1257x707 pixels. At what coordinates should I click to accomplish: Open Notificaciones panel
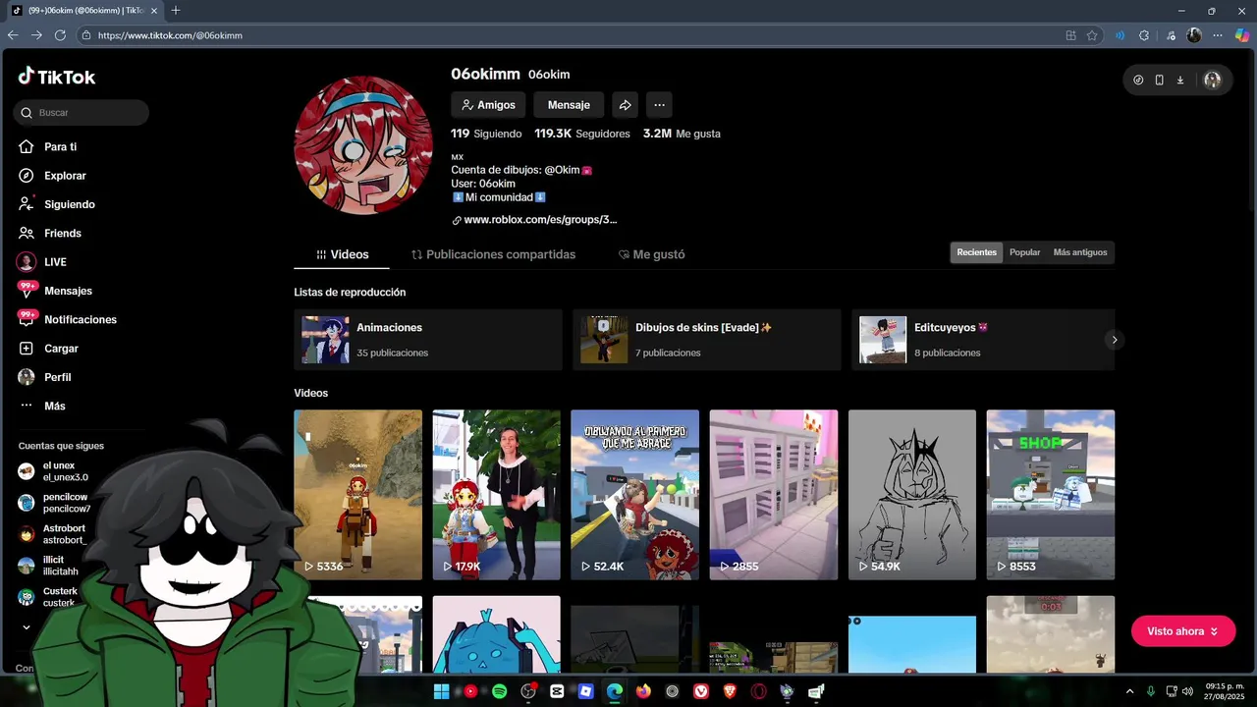pos(67,319)
